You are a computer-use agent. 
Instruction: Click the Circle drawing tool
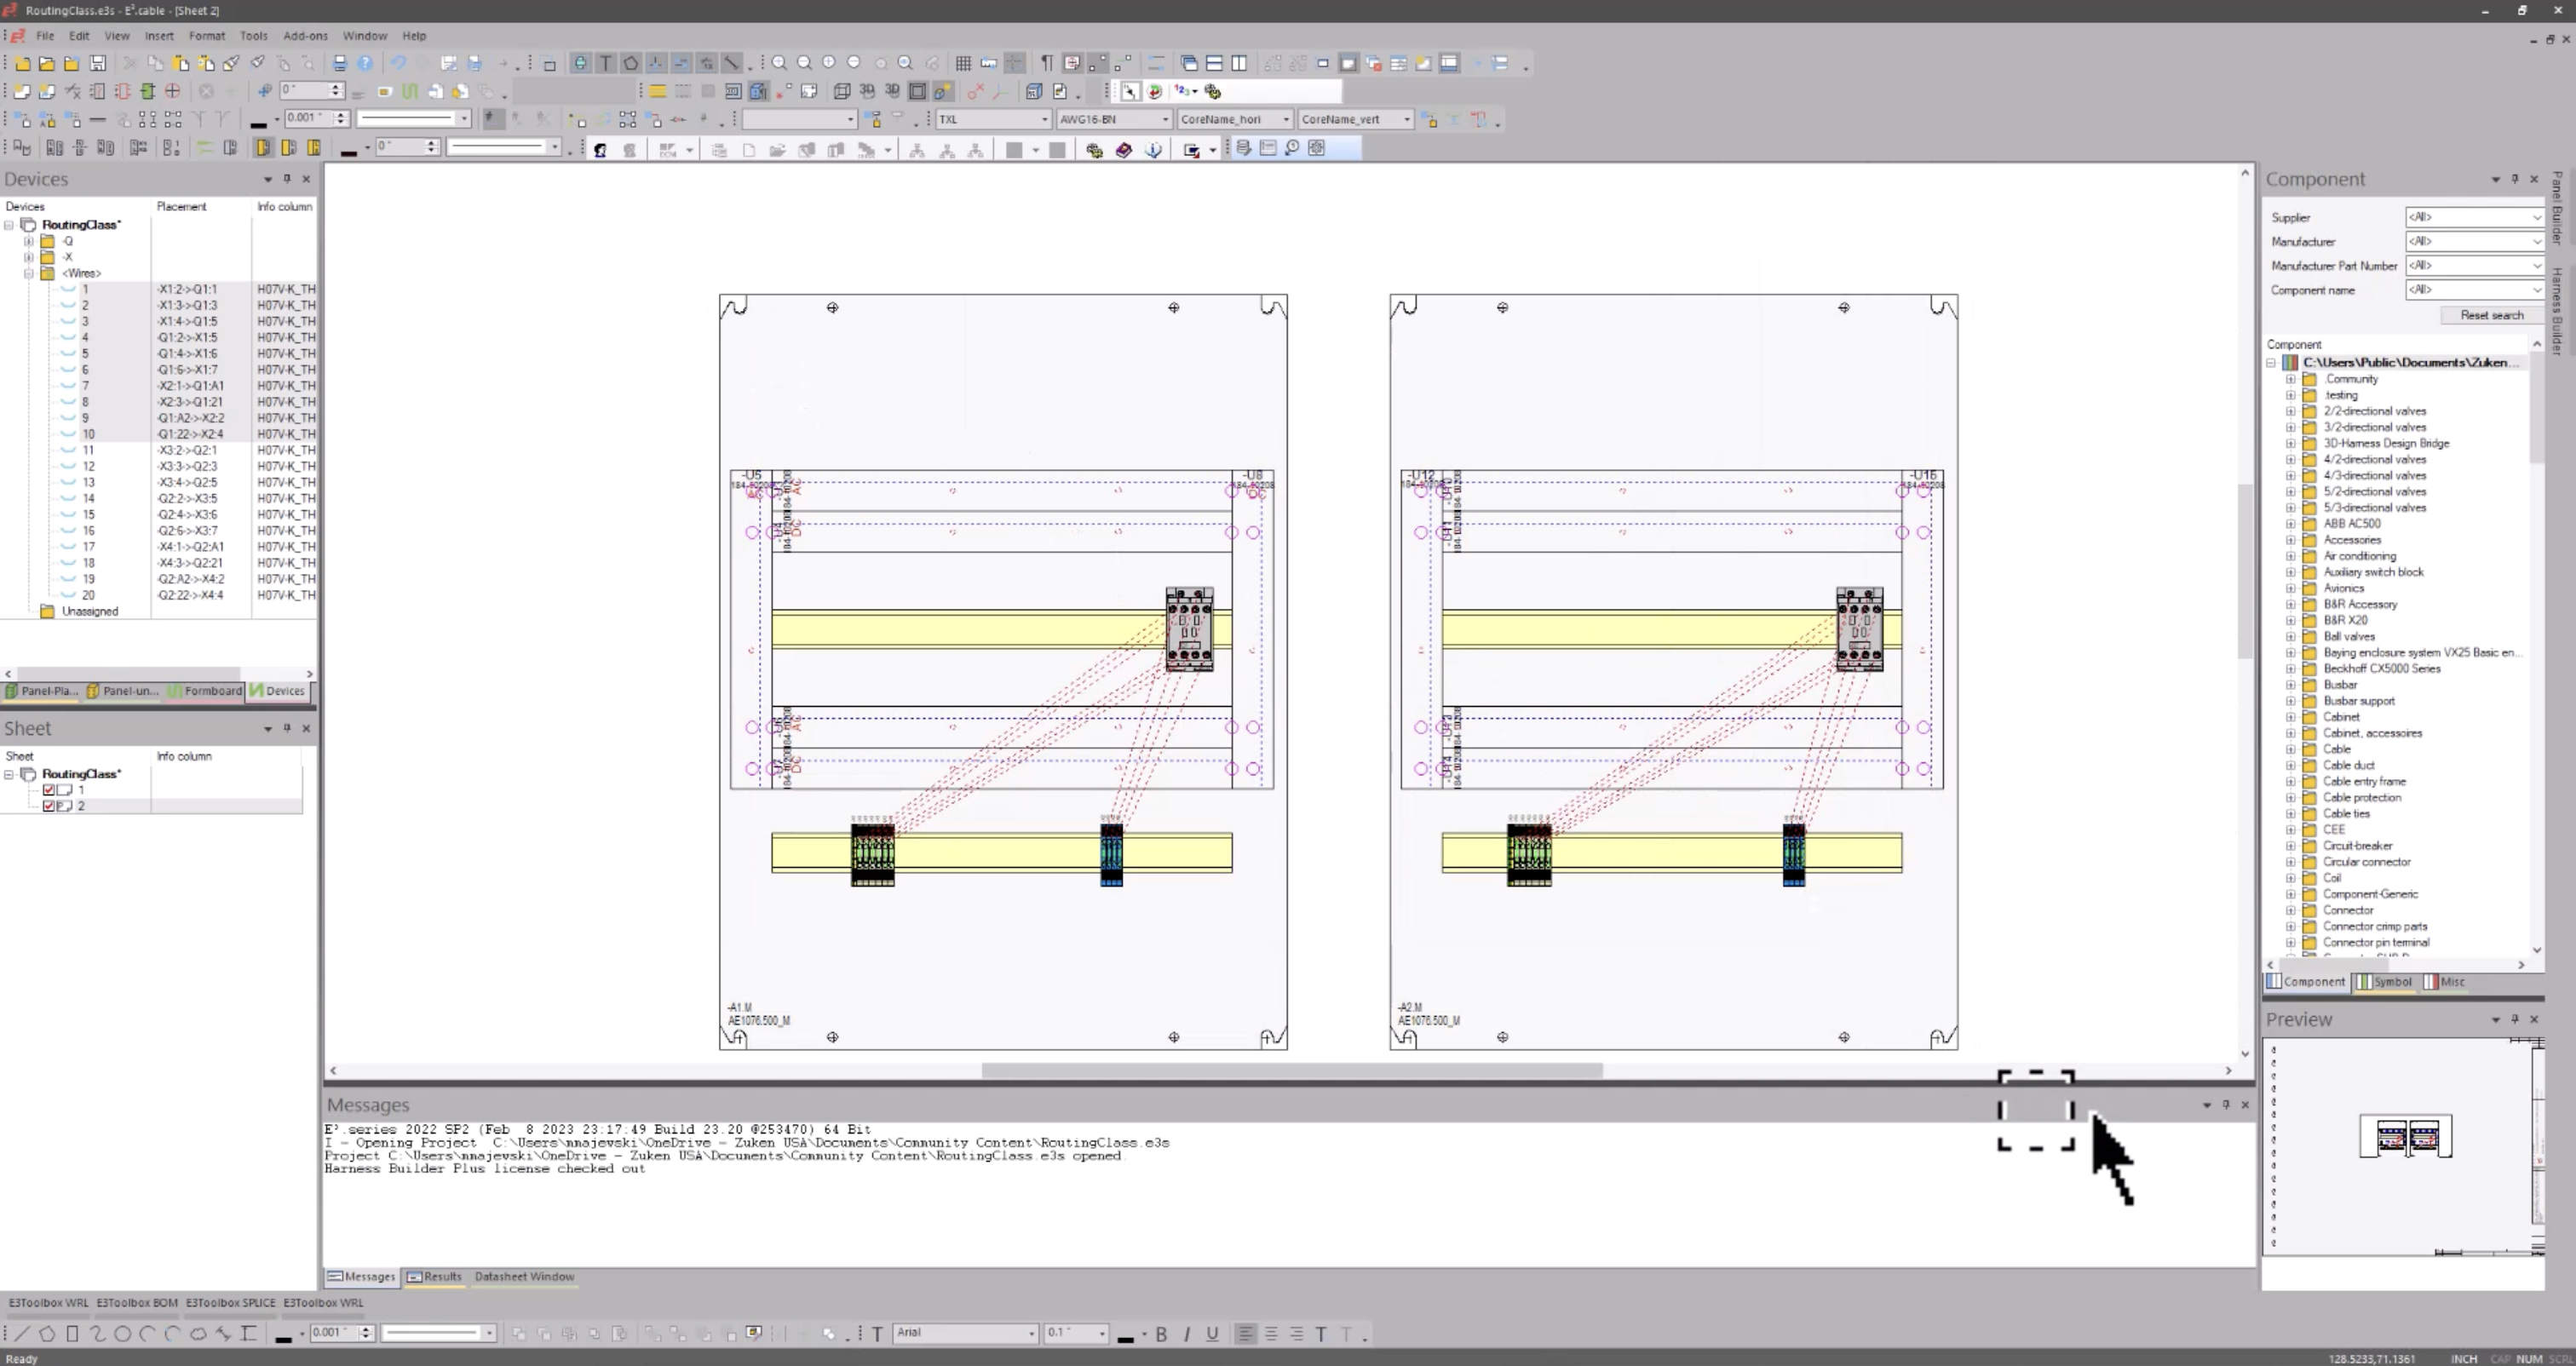pyautogui.click(x=124, y=1334)
